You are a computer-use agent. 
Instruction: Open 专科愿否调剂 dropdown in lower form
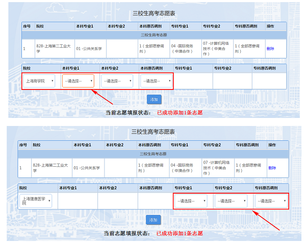tap(271, 201)
